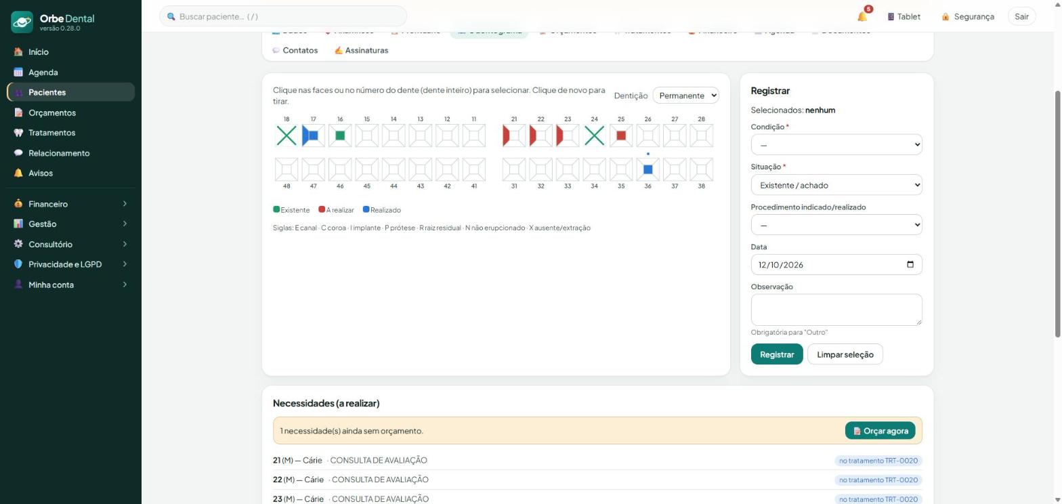
Task: Click the Registrar button
Action: pos(777,354)
